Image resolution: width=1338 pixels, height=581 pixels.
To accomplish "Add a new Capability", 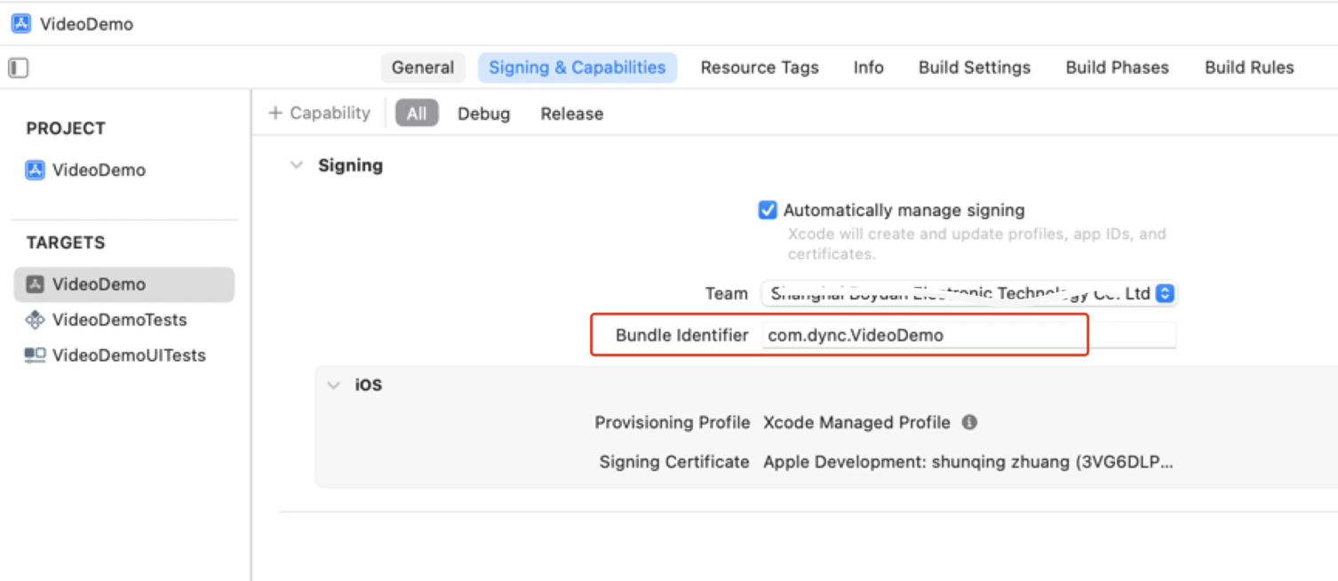I will [320, 114].
